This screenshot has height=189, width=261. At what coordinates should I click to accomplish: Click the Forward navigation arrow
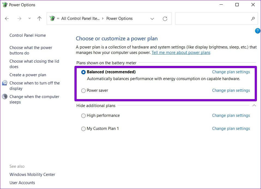coord(19,19)
